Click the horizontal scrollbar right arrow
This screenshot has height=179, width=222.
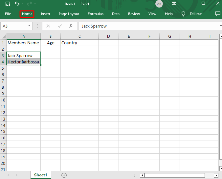[x=216, y=175]
